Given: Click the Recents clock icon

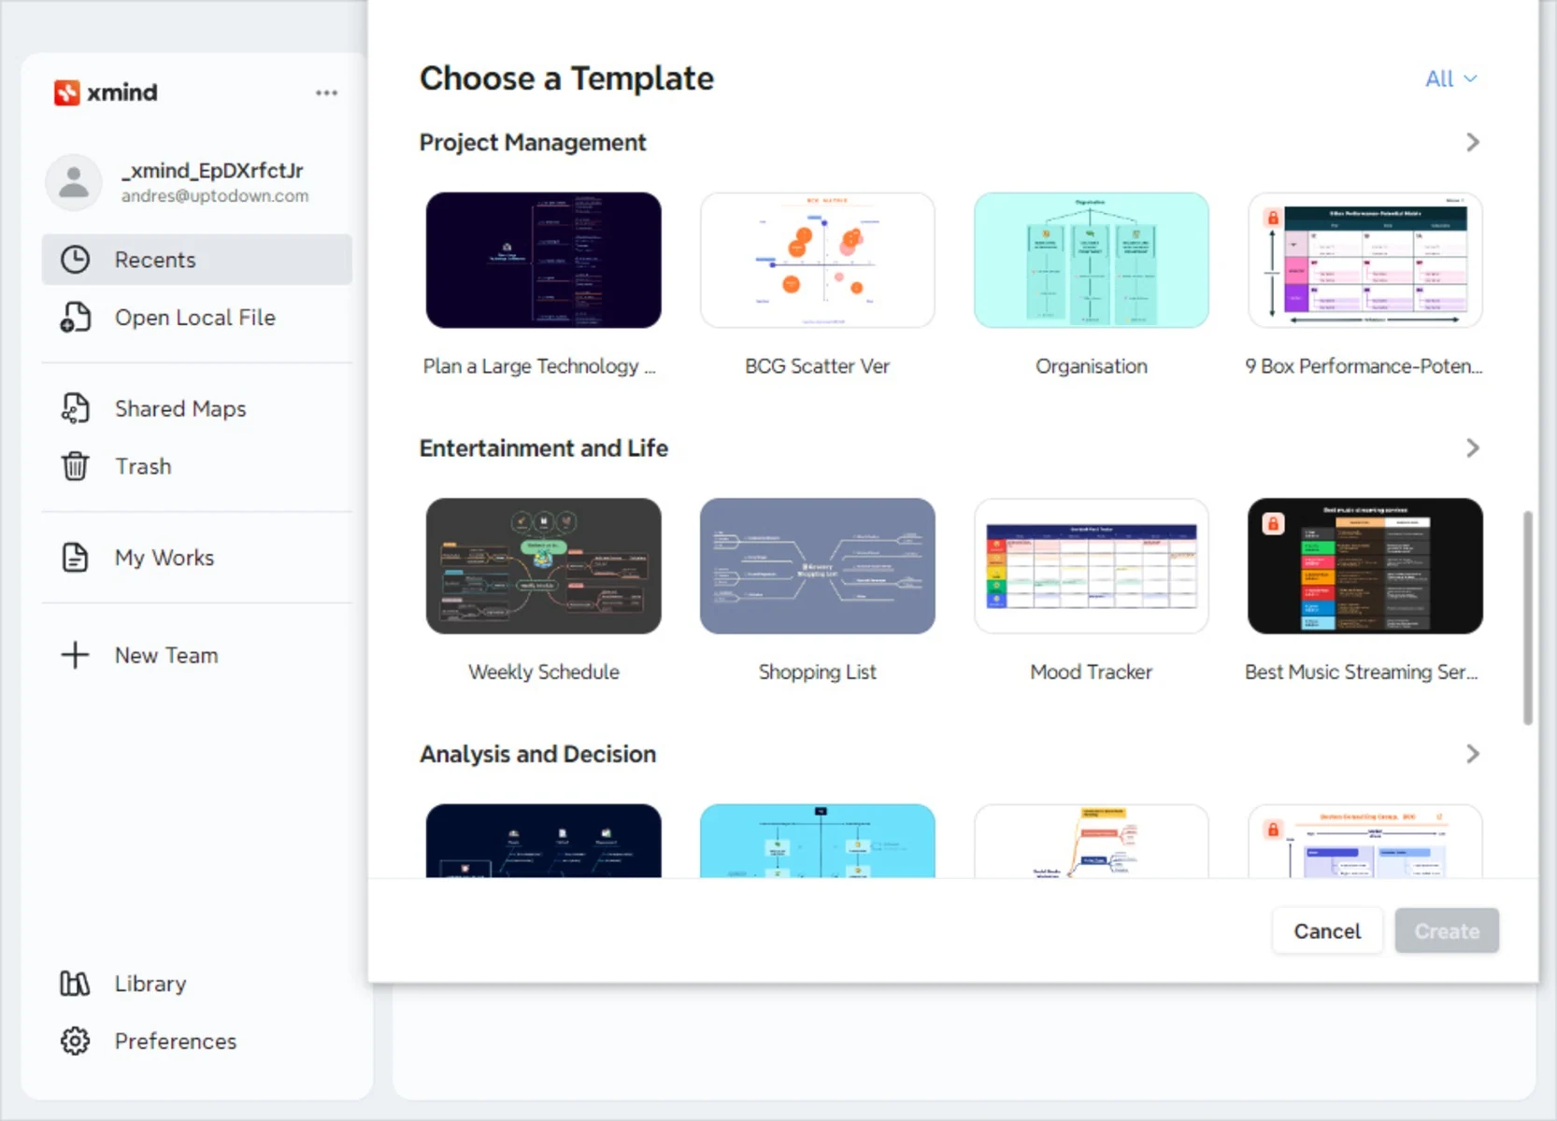Looking at the screenshot, I should [x=75, y=260].
